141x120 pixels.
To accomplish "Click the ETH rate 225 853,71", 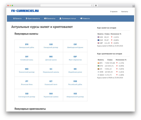I will click(x=109, y=66).
